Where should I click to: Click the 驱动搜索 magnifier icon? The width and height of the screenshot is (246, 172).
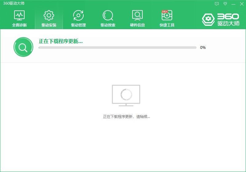click(108, 15)
